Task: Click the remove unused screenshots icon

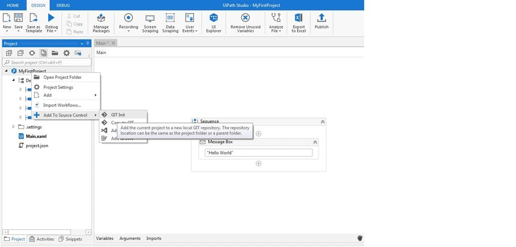Action: click(78, 53)
